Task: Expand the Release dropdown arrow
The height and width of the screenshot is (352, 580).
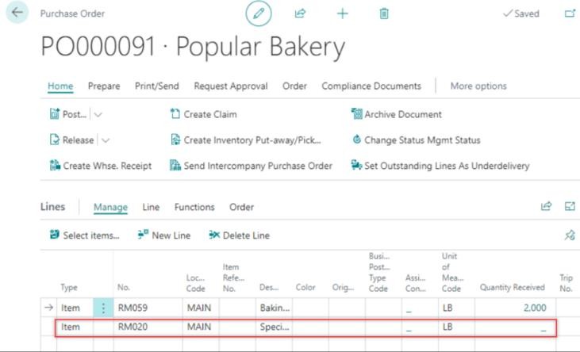Action: (106, 140)
